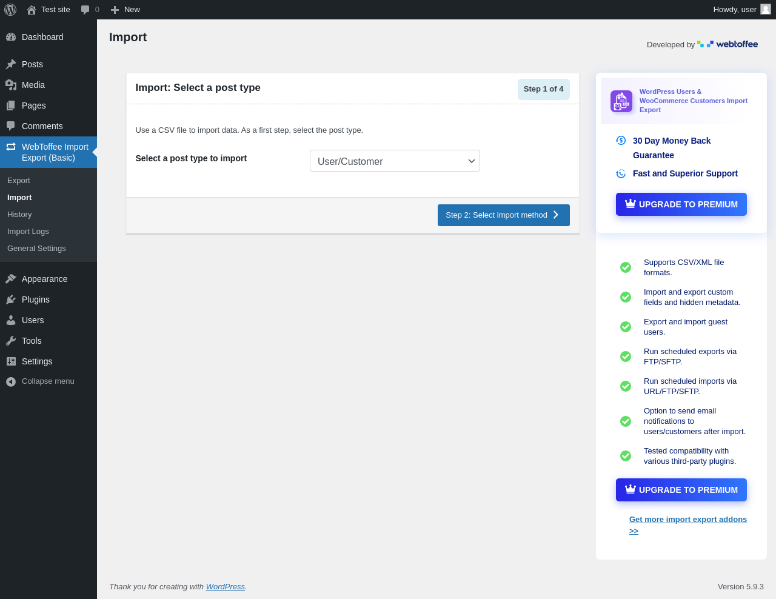This screenshot has width=776, height=599.
Task: Click the WordPress logo icon
Action: 10,10
